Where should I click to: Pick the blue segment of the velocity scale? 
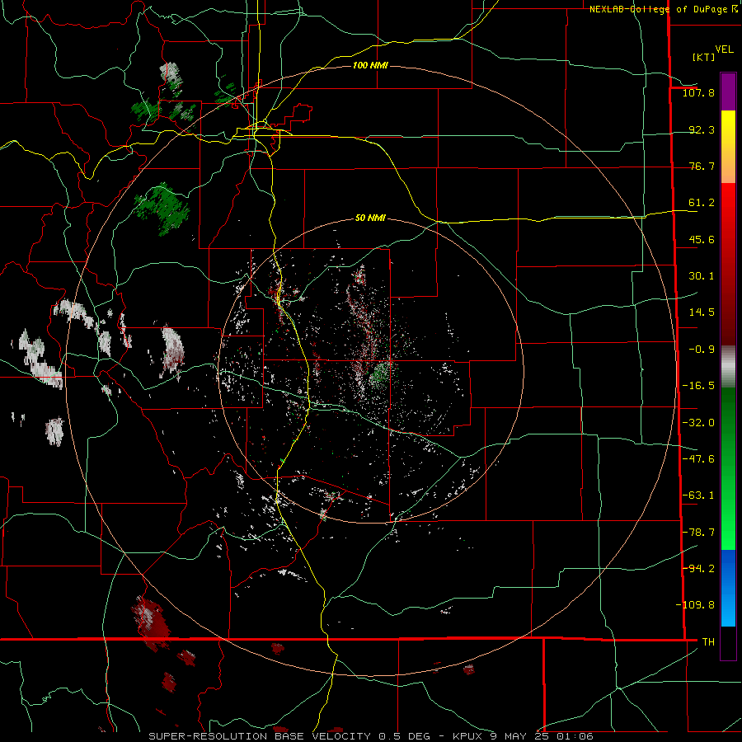728,588
